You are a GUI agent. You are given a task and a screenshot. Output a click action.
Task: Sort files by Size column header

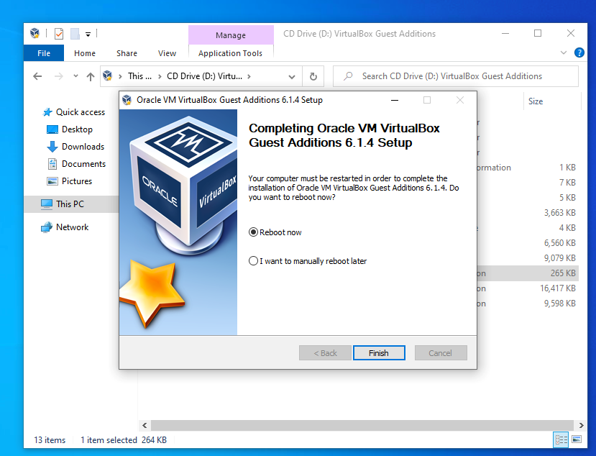(x=535, y=101)
